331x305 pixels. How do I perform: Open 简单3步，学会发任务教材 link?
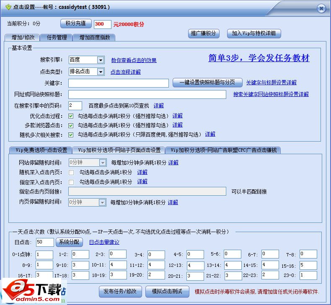coord(259,58)
